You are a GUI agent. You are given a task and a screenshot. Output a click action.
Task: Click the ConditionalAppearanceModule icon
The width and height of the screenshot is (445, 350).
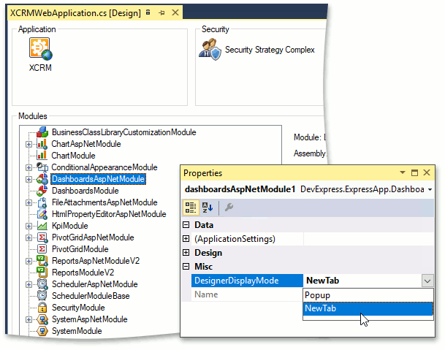[42, 167]
